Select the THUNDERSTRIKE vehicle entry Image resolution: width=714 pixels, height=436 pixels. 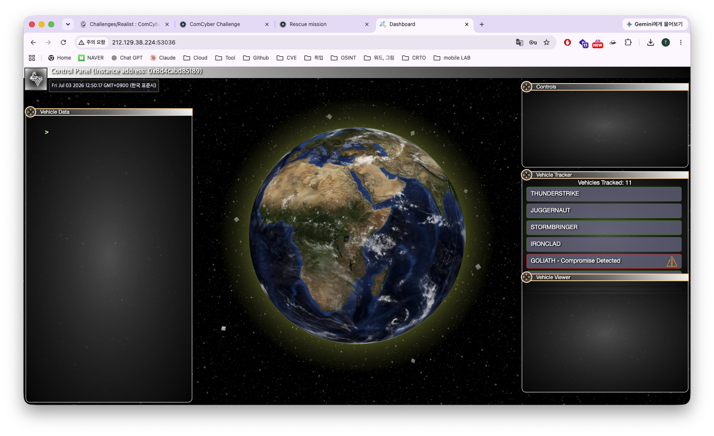pos(604,194)
